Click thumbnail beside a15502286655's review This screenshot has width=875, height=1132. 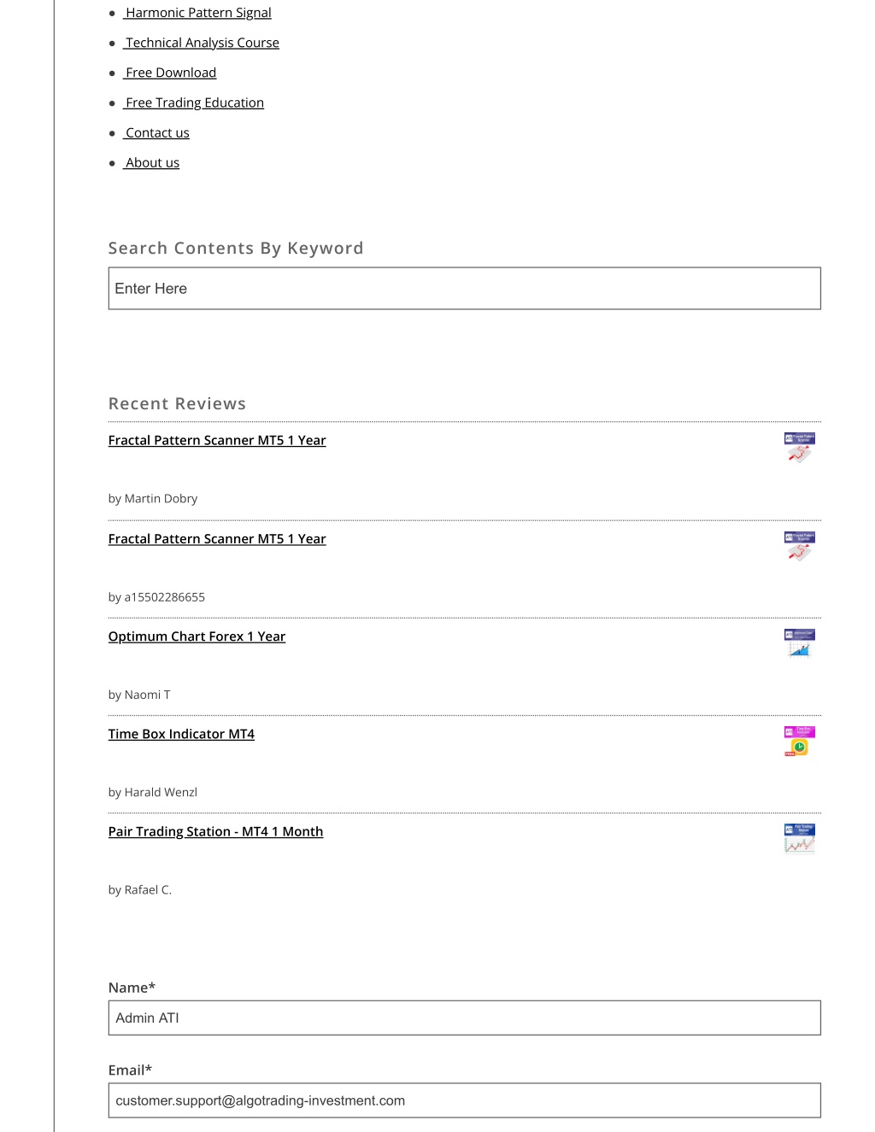[x=800, y=546]
